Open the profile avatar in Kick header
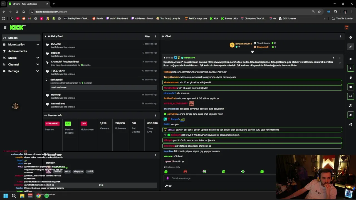This screenshot has height=200, width=356. click(347, 27)
